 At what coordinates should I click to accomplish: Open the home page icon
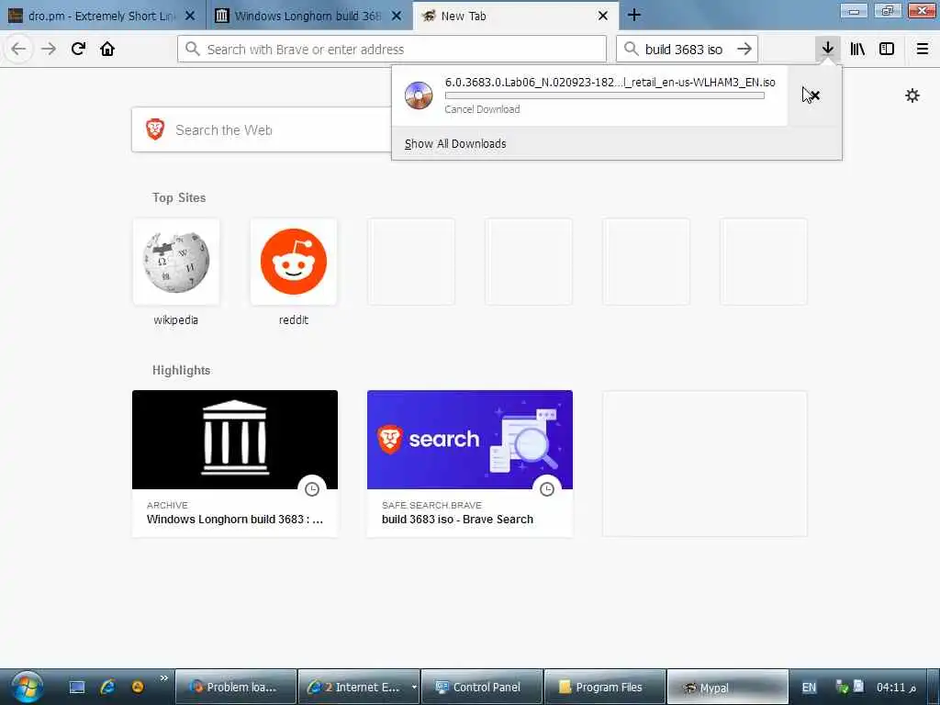click(107, 49)
